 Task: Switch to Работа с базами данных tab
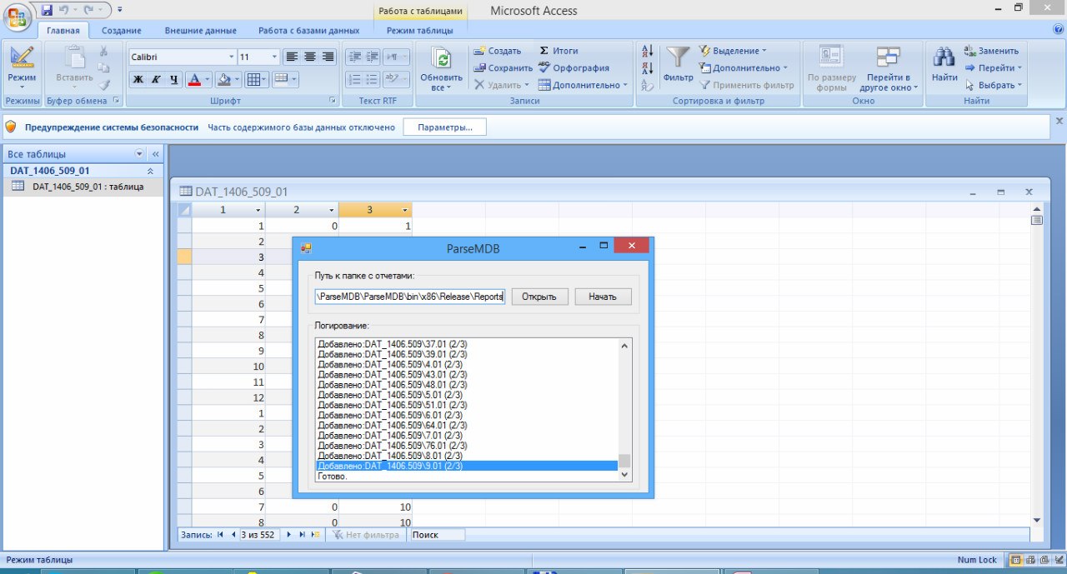309,31
